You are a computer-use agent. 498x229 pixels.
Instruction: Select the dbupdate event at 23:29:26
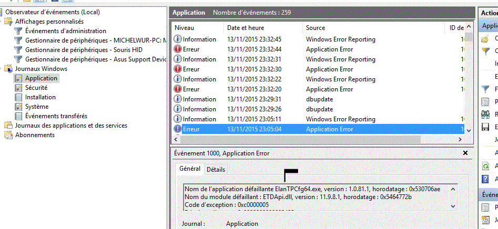(319, 109)
